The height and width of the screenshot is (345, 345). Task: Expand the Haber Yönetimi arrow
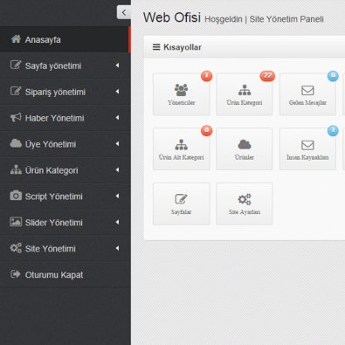coord(117,118)
